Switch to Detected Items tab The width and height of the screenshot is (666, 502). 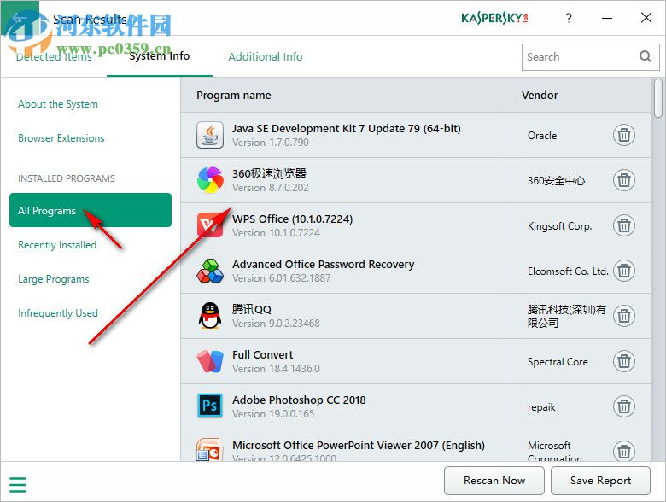(54, 57)
